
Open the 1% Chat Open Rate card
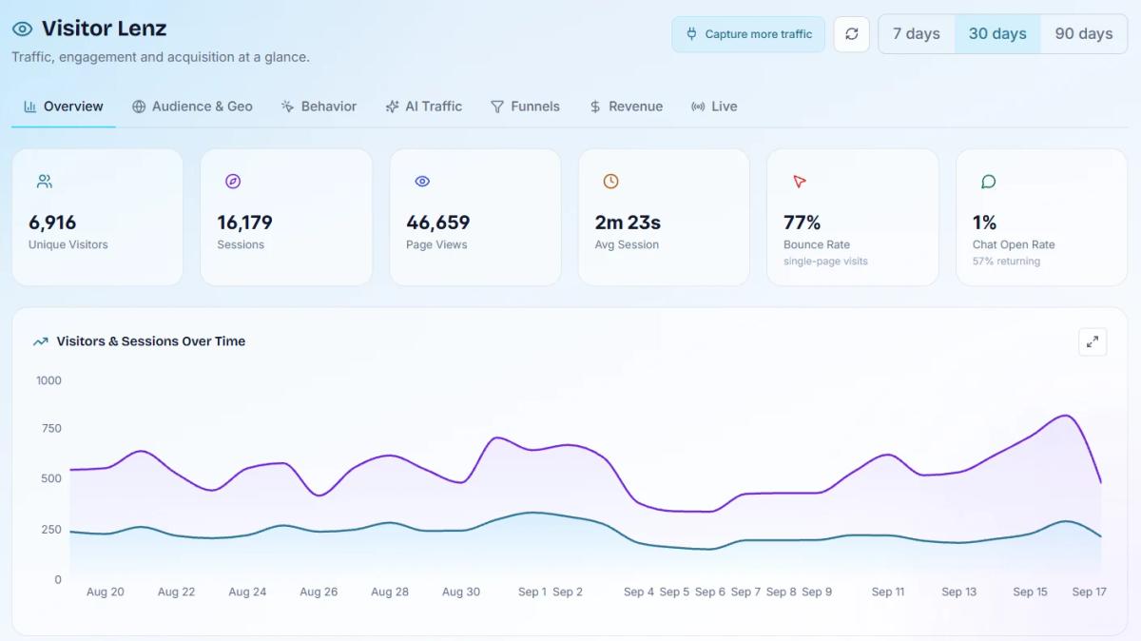click(x=1041, y=217)
